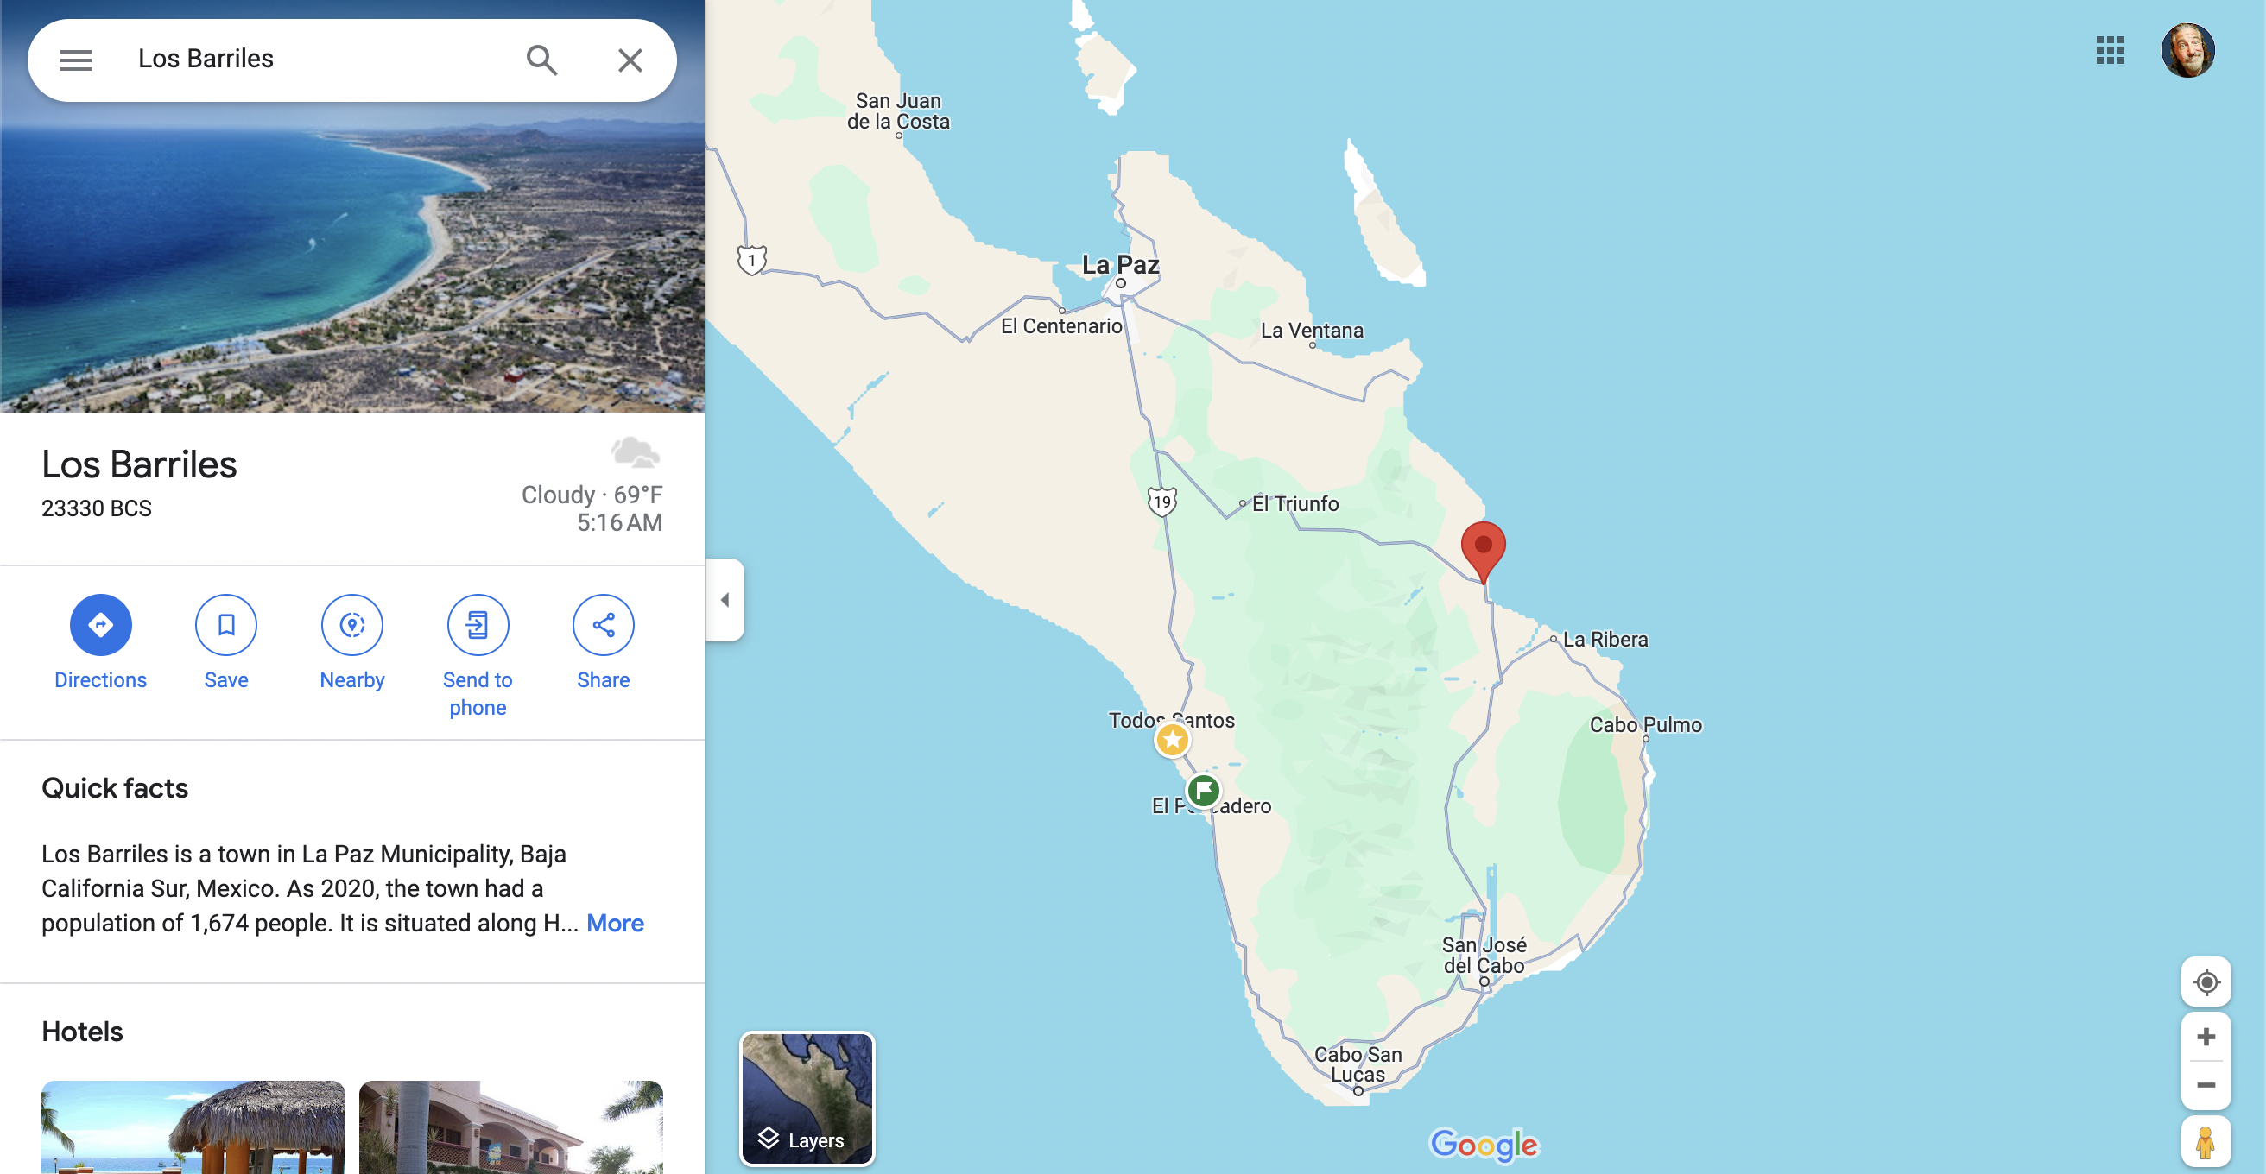Show your current location on map
This screenshot has width=2266, height=1174.
tap(2206, 981)
